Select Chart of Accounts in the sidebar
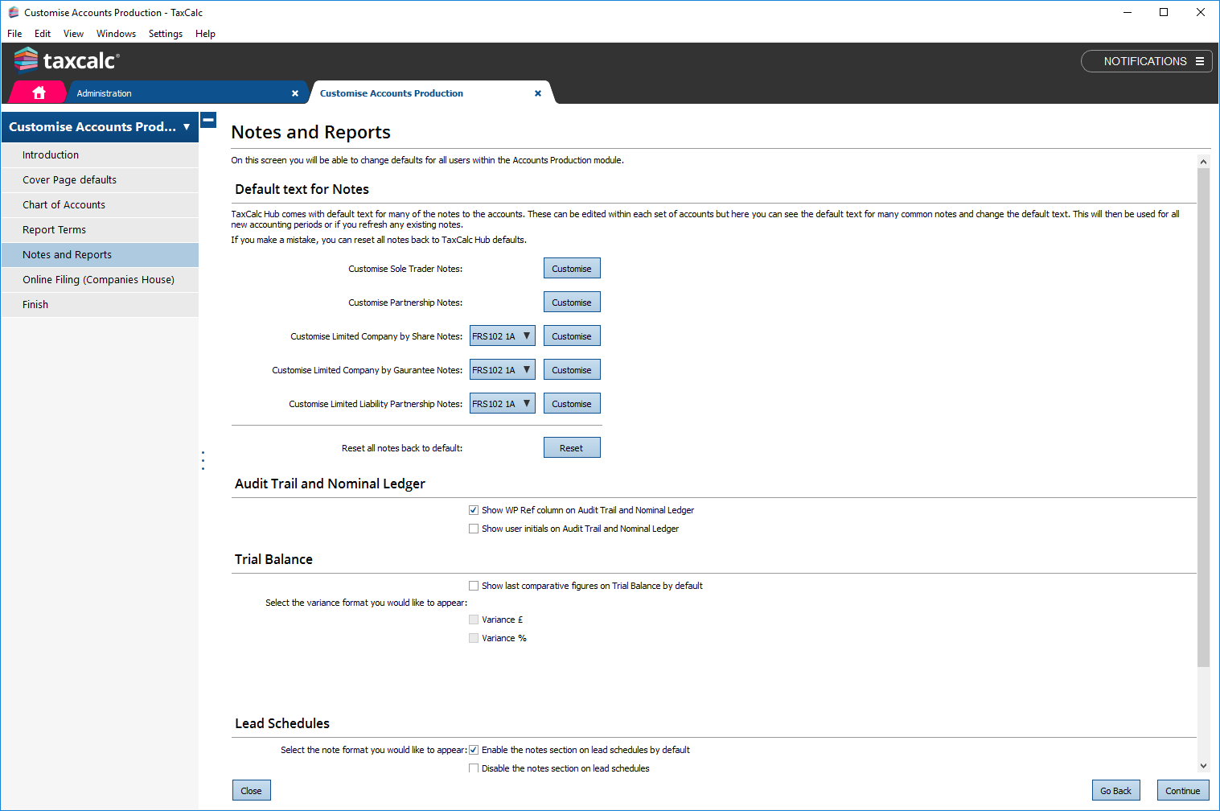1220x811 pixels. click(100, 205)
